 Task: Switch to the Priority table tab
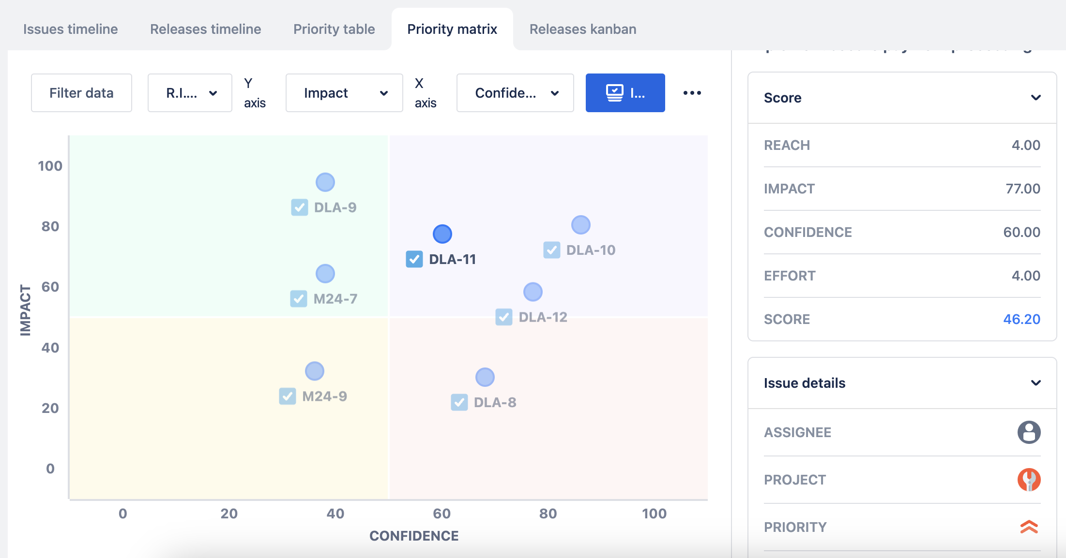334,29
